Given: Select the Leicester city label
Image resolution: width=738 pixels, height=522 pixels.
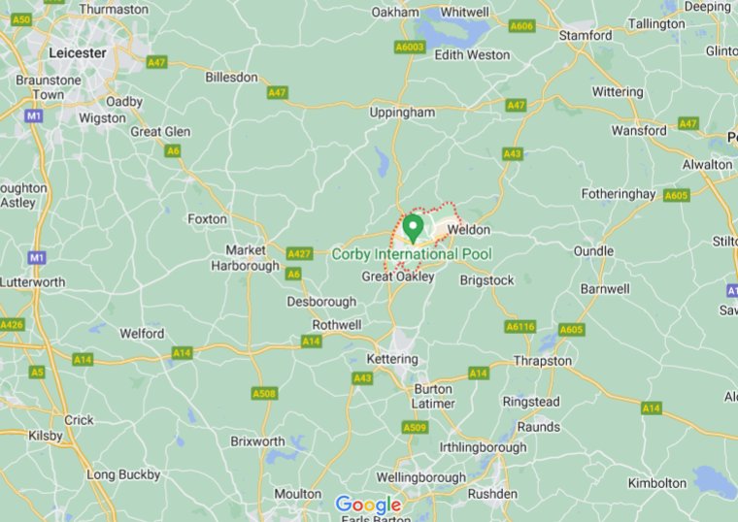Looking at the screenshot, I should [x=78, y=52].
